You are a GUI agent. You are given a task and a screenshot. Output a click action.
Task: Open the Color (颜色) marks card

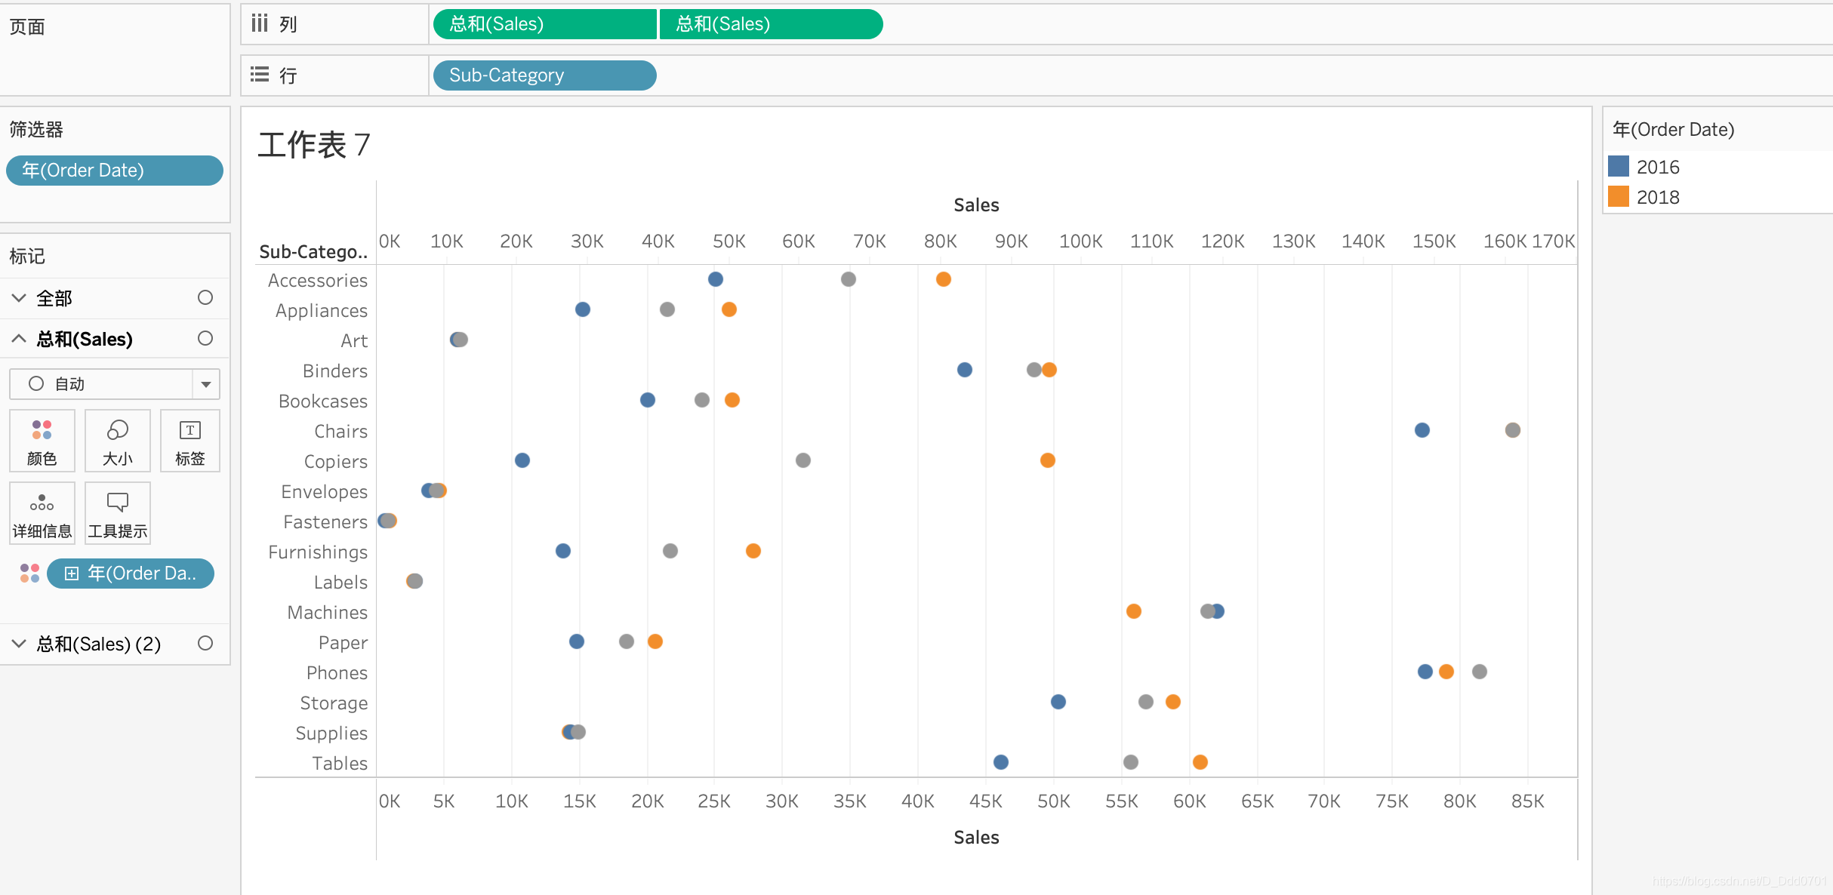click(x=42, y=441)
